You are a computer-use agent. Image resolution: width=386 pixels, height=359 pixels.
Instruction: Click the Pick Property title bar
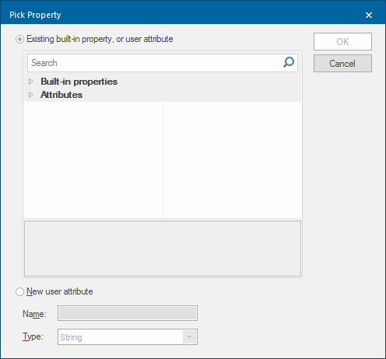[x=181, y=15]
